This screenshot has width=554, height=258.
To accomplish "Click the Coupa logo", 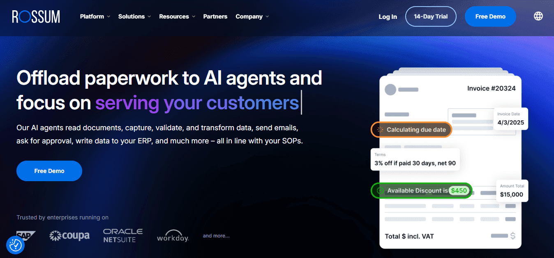I will click(x=69, y=236).
